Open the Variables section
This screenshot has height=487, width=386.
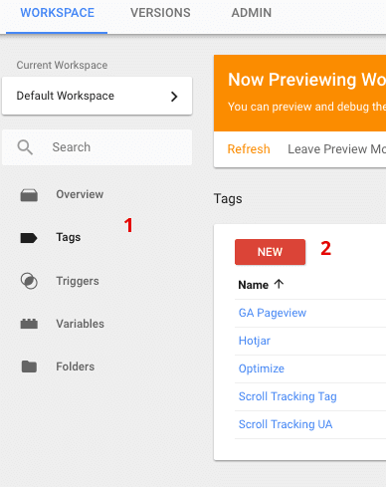point(80,324)
